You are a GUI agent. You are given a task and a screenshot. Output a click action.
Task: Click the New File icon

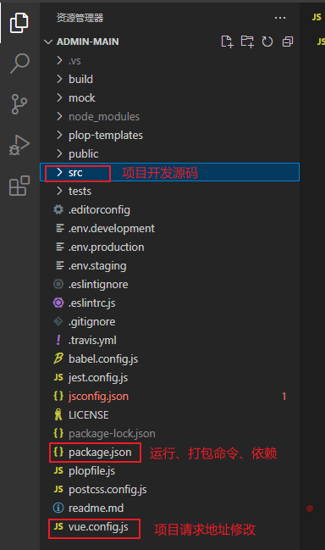pyautogui.click(x=227, y=42)
